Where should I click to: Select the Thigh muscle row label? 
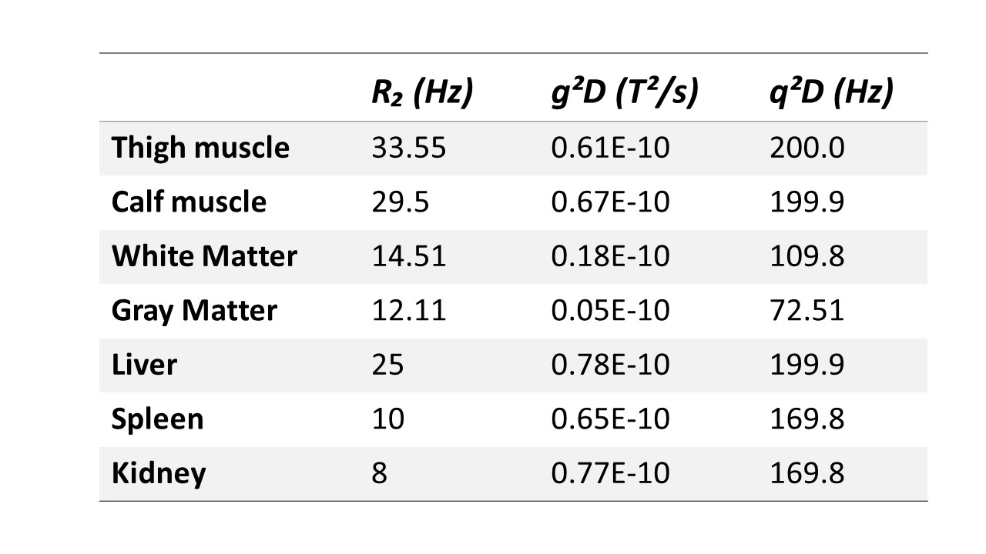click(x=200, y=148)
